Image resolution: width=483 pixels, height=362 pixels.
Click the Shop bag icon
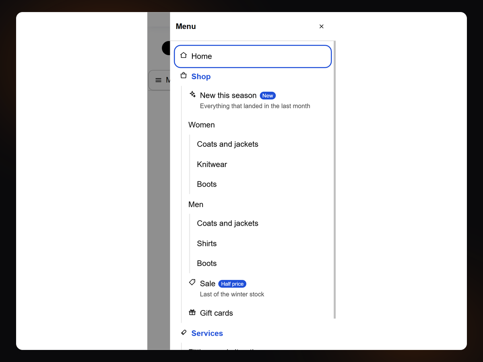(184, 76)
